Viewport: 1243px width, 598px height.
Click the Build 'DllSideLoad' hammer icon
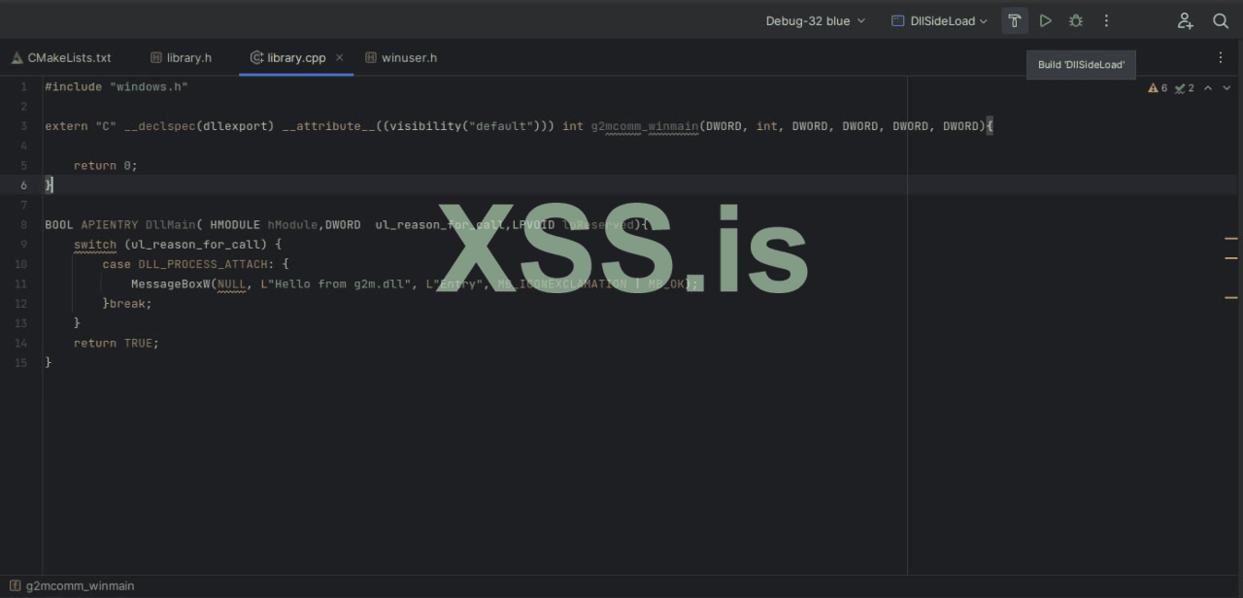tap(1014, 20)
